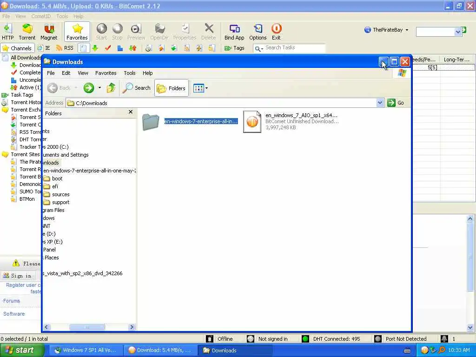Click the Go button next to address bar
Screen dimensions: 476x357
396,103
